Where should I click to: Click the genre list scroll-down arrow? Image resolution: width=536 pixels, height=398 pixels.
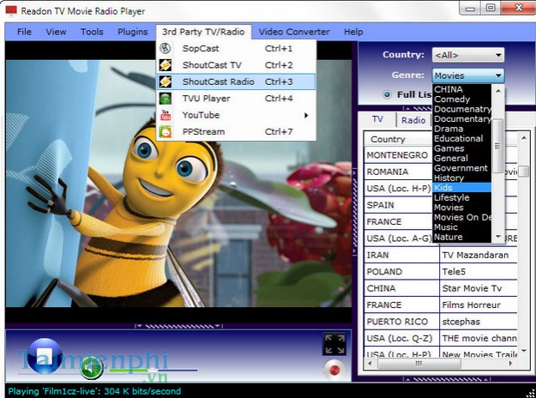pyautogui.click(x=498, y=237)
